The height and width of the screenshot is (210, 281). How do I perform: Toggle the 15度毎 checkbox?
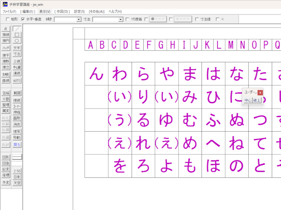pyautogui.click(x=127, y=19)
